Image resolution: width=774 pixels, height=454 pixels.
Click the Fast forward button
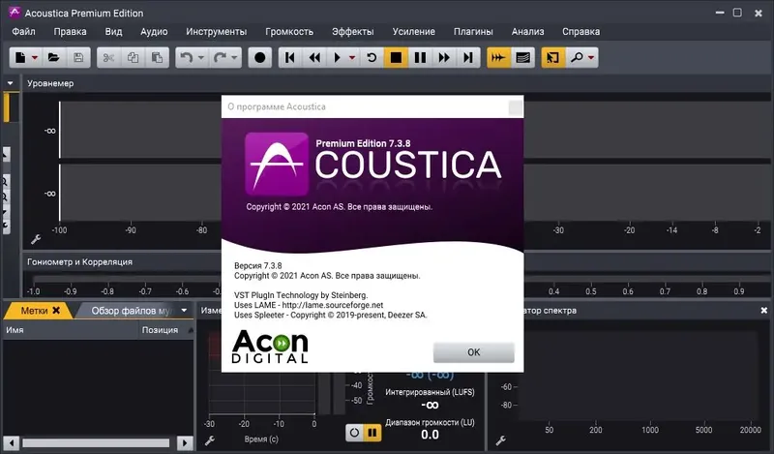coord(444,58)
